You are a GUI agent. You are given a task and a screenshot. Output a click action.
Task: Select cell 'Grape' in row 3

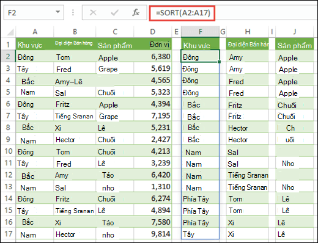pyautogui.click(x=115, y=68)
